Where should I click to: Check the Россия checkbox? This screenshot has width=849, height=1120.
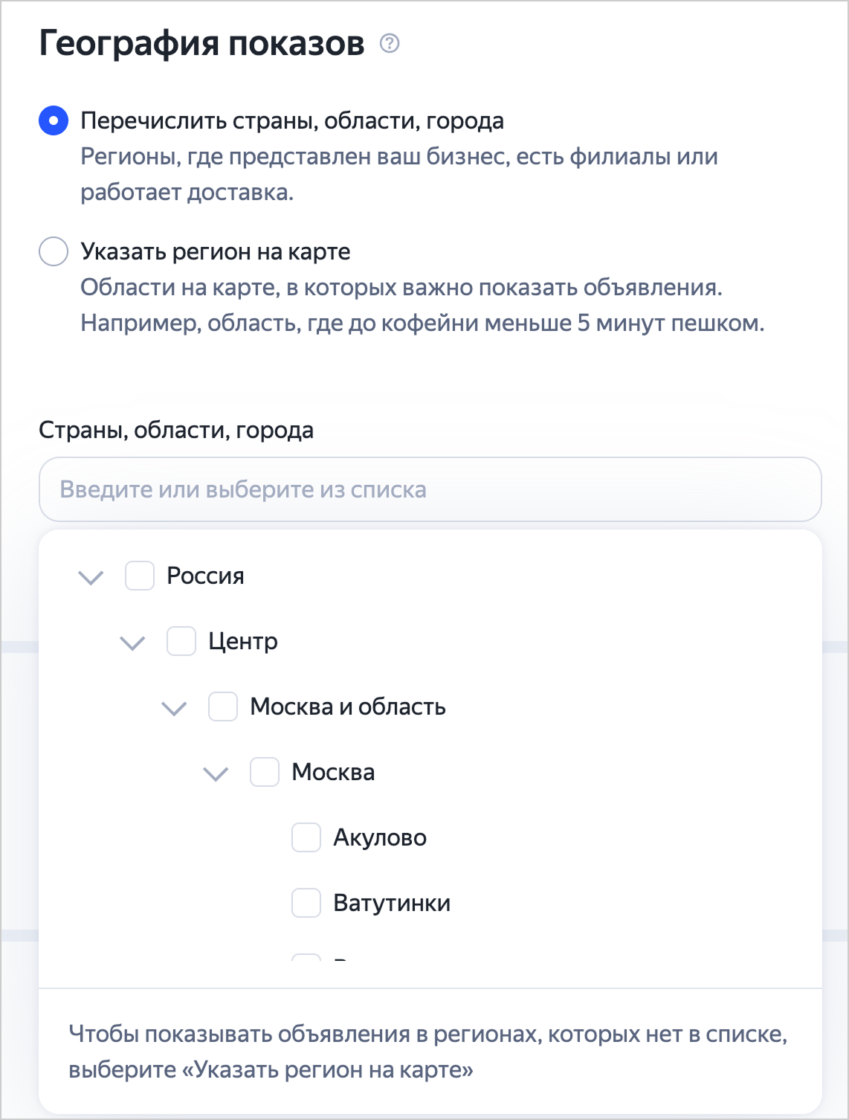(140, 576)
